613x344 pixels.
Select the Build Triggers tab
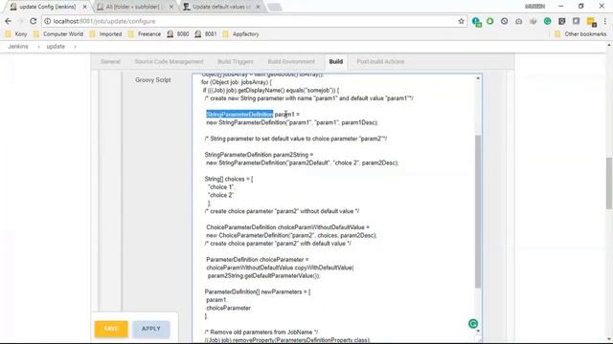(x=235, y=61)
